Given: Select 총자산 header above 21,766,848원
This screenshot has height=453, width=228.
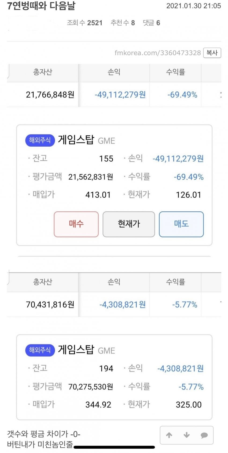Looking at the screenshot, I should click(43, 72).
